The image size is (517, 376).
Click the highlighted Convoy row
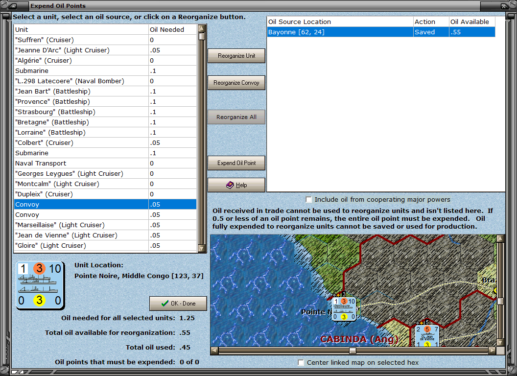pyautogui.click(x=105, y=204)
